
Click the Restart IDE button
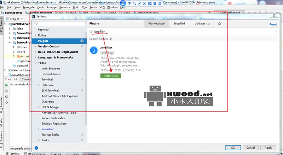pyautogui.click(x=111, y=76)
